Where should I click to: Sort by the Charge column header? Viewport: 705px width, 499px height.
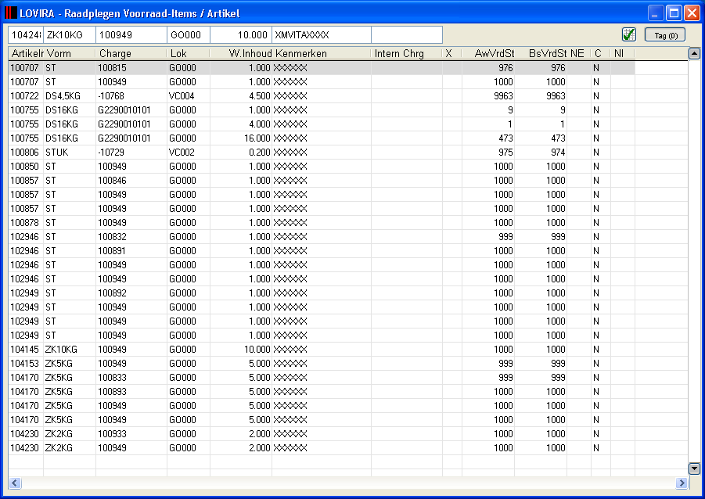pos(131,53)
